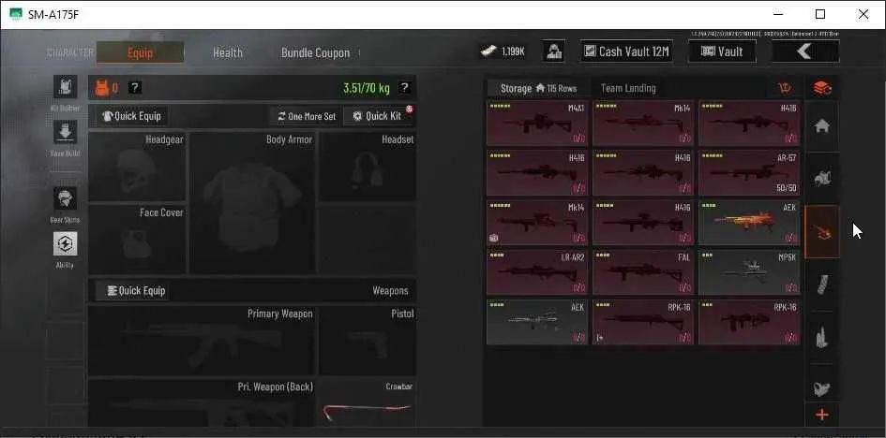Select the Mk14 with the box badge
This screenshot has height=438, width=886.
537,223
